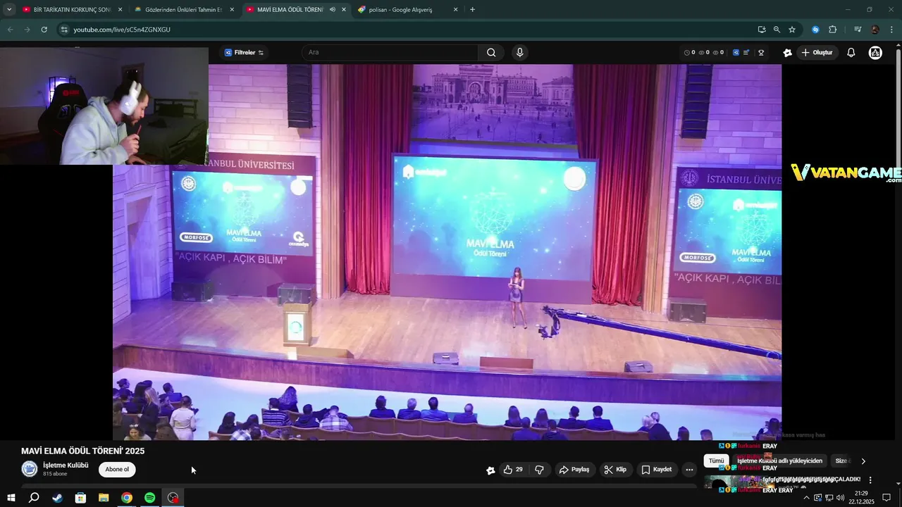Viewport: 902px width, 507px height.
Task: Go back in browser history
Action: 10,30
